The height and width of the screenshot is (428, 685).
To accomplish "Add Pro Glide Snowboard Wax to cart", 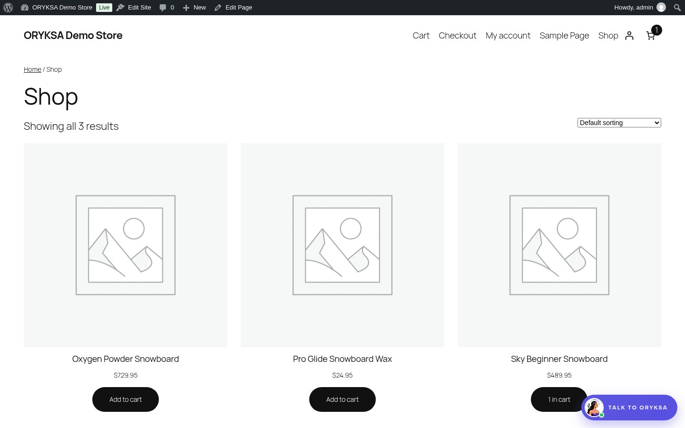I will 342,399.
